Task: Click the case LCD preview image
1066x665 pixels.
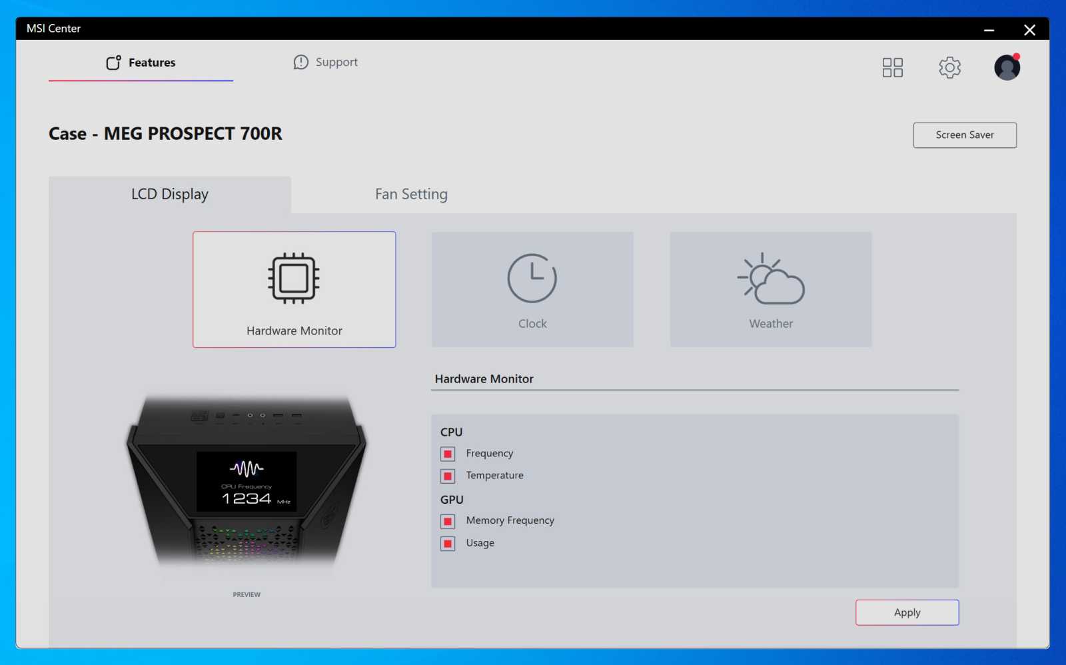Action: (247, 483)
